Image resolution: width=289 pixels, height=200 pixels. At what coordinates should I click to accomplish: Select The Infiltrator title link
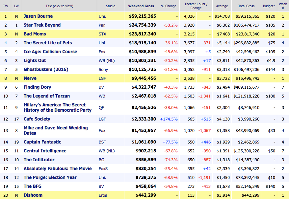(x=39, y=160)
